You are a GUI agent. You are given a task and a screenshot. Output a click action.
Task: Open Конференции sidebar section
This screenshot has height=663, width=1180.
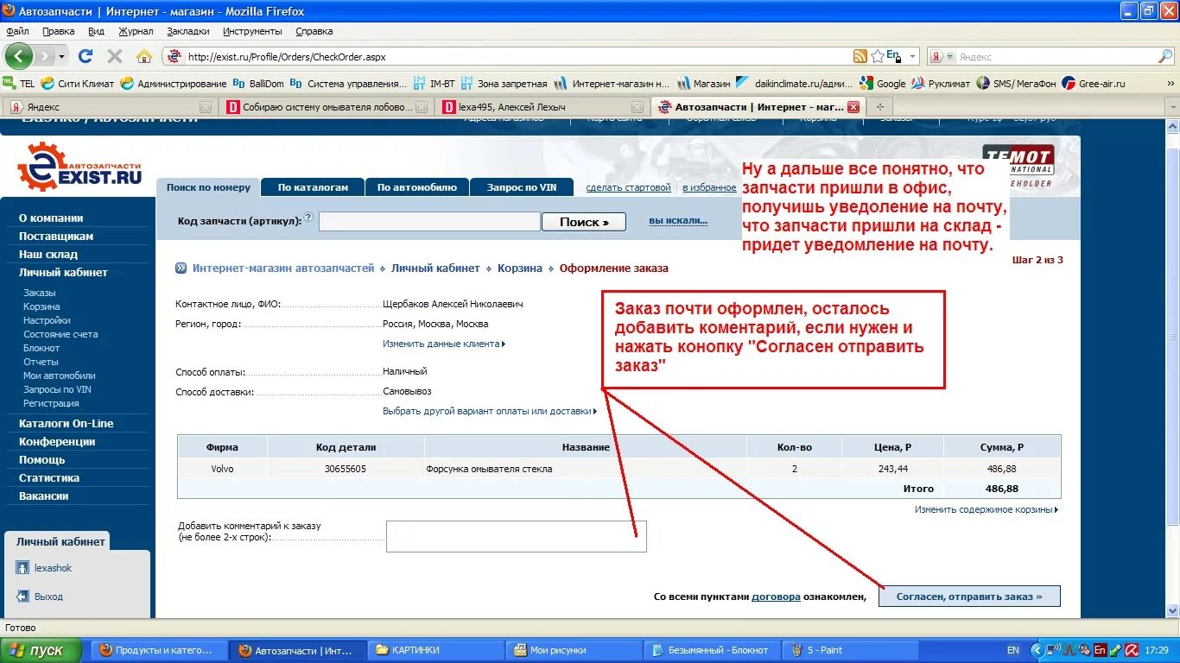pyautogui.click(x=57, y=441)
